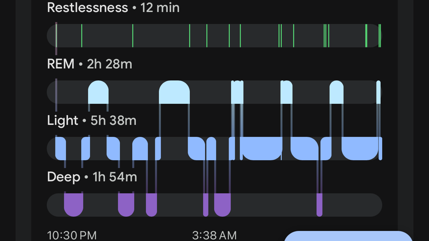Tap the first REM sleep block
Screen dimensions: 429x241
[x=98, y=92]
